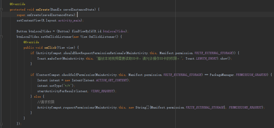
Task: Collapse the onCreate method fold marker
Action: (2, 9)
